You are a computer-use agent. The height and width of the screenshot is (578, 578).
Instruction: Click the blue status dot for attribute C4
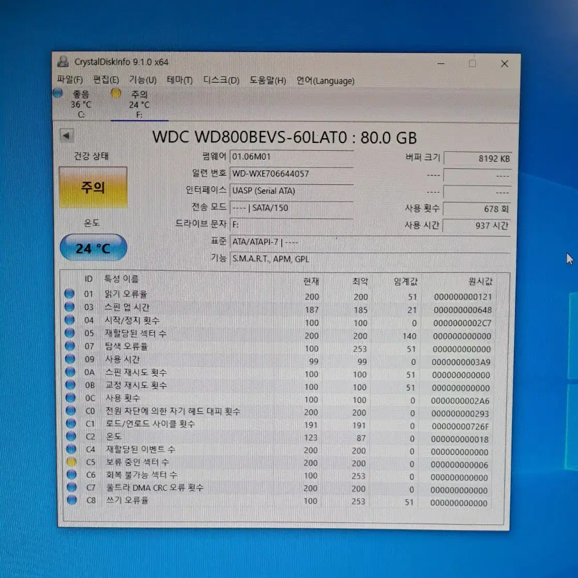[71, 449]
